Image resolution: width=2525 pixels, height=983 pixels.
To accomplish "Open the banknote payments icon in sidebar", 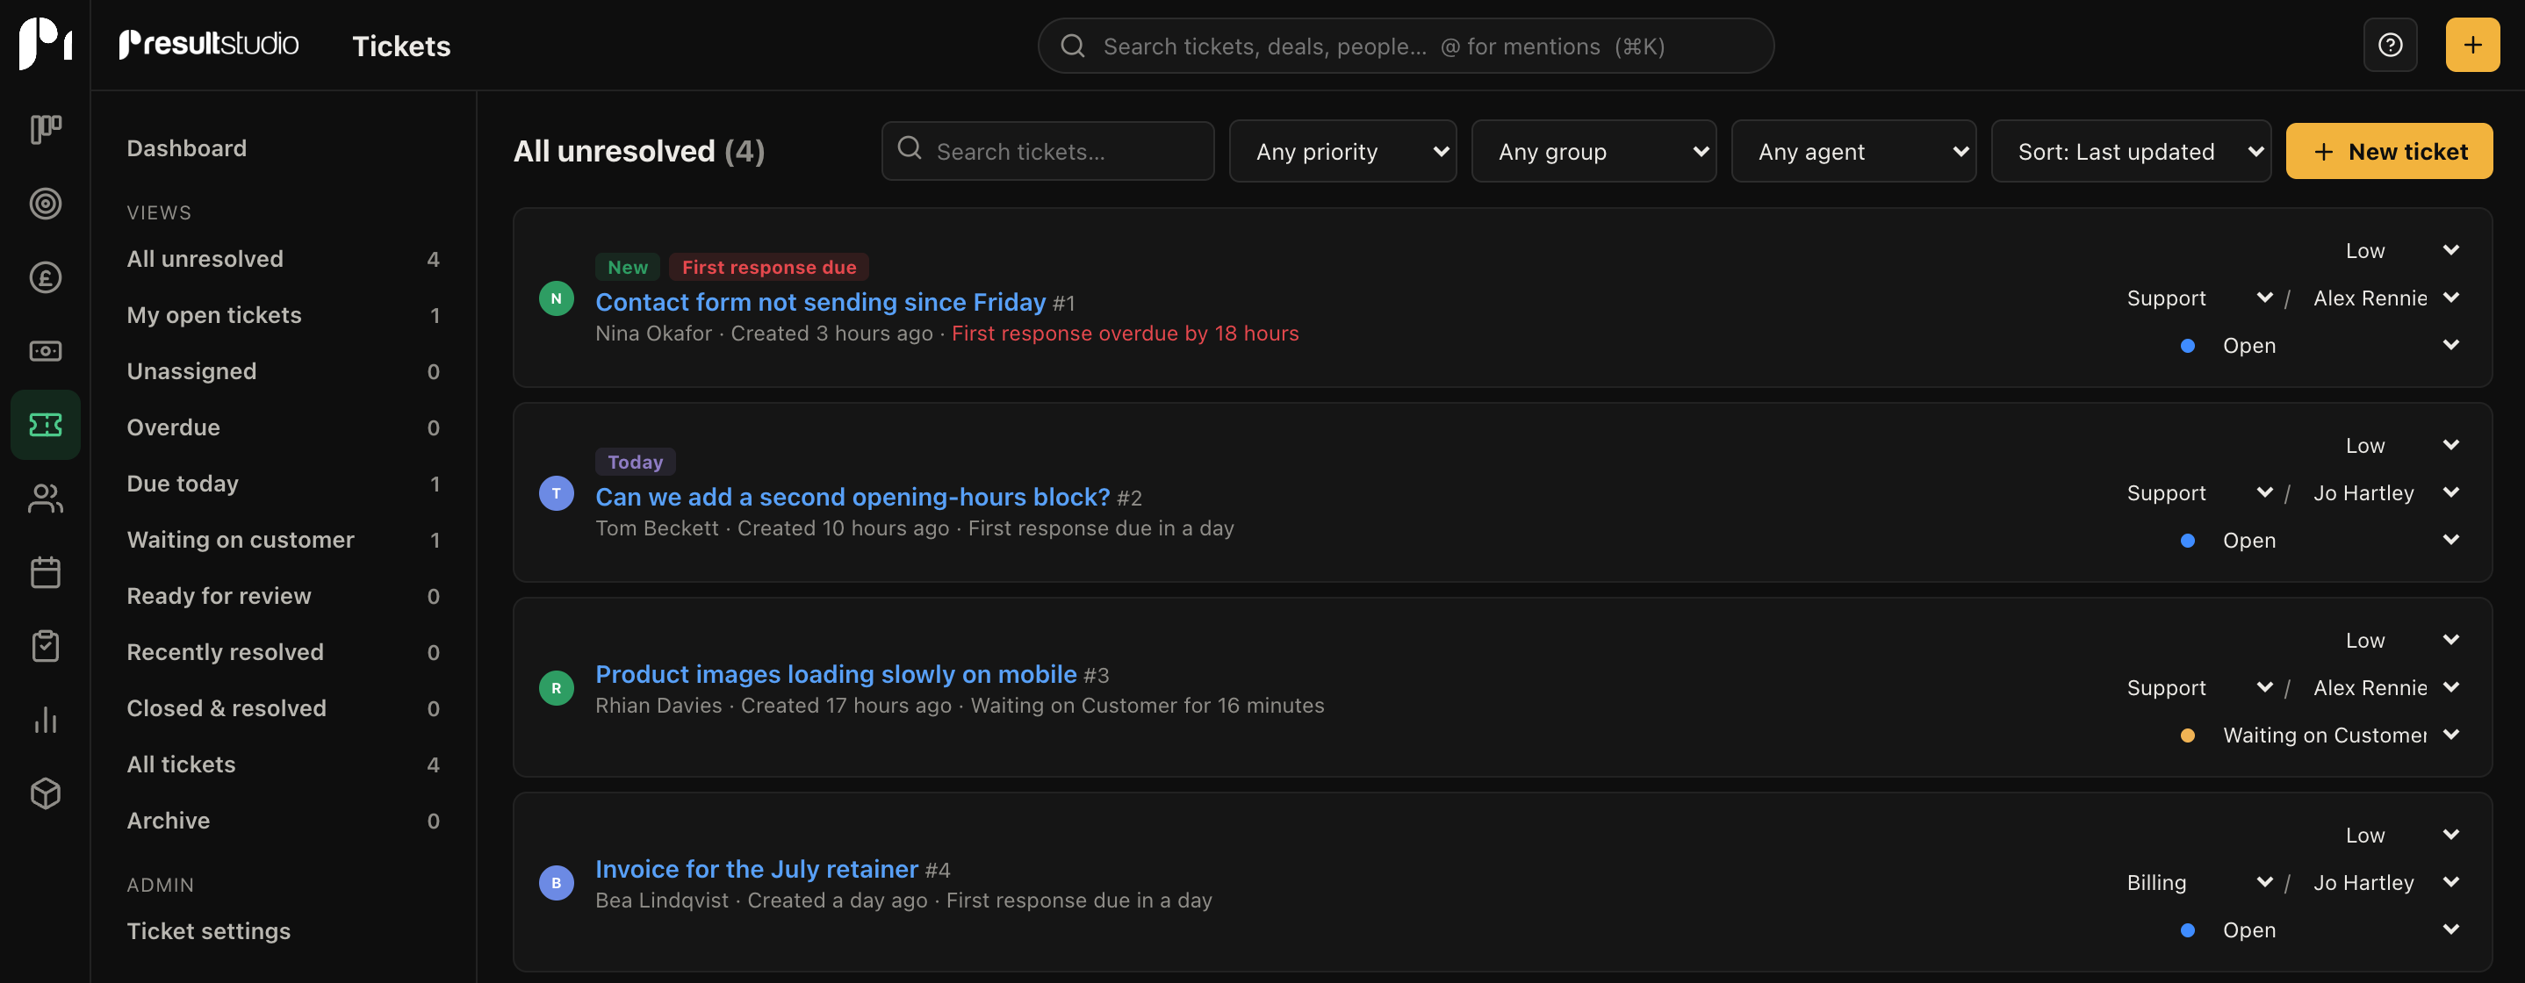I will (x=45, y=351).
